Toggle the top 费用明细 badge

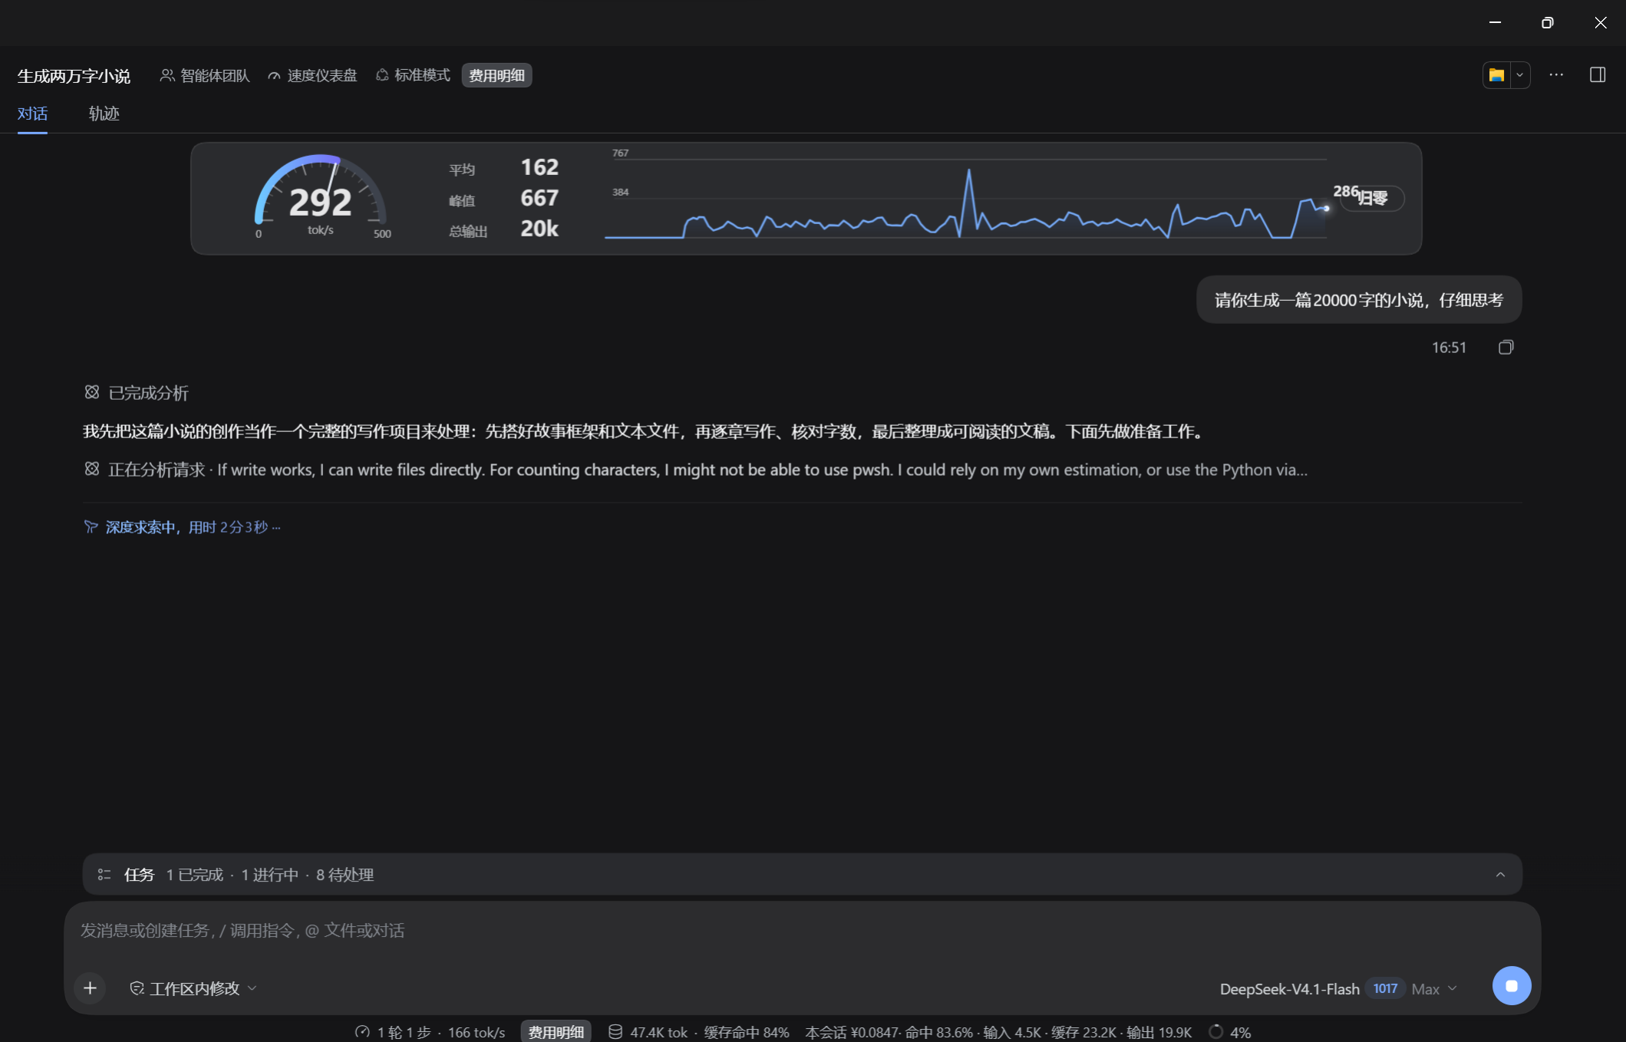pyautogui.click(x=496, y=75)
